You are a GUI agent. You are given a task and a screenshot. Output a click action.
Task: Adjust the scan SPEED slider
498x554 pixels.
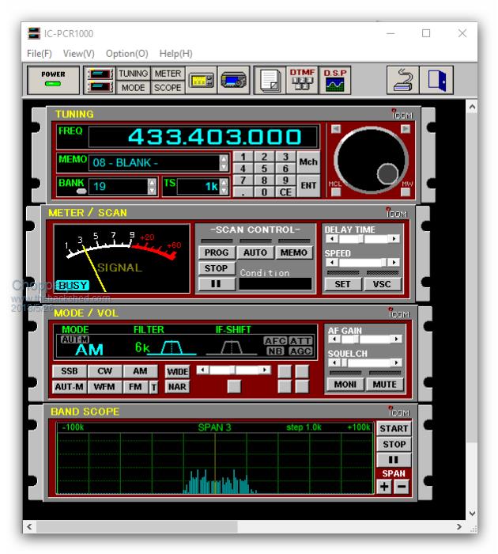click(x=363, y=263)
